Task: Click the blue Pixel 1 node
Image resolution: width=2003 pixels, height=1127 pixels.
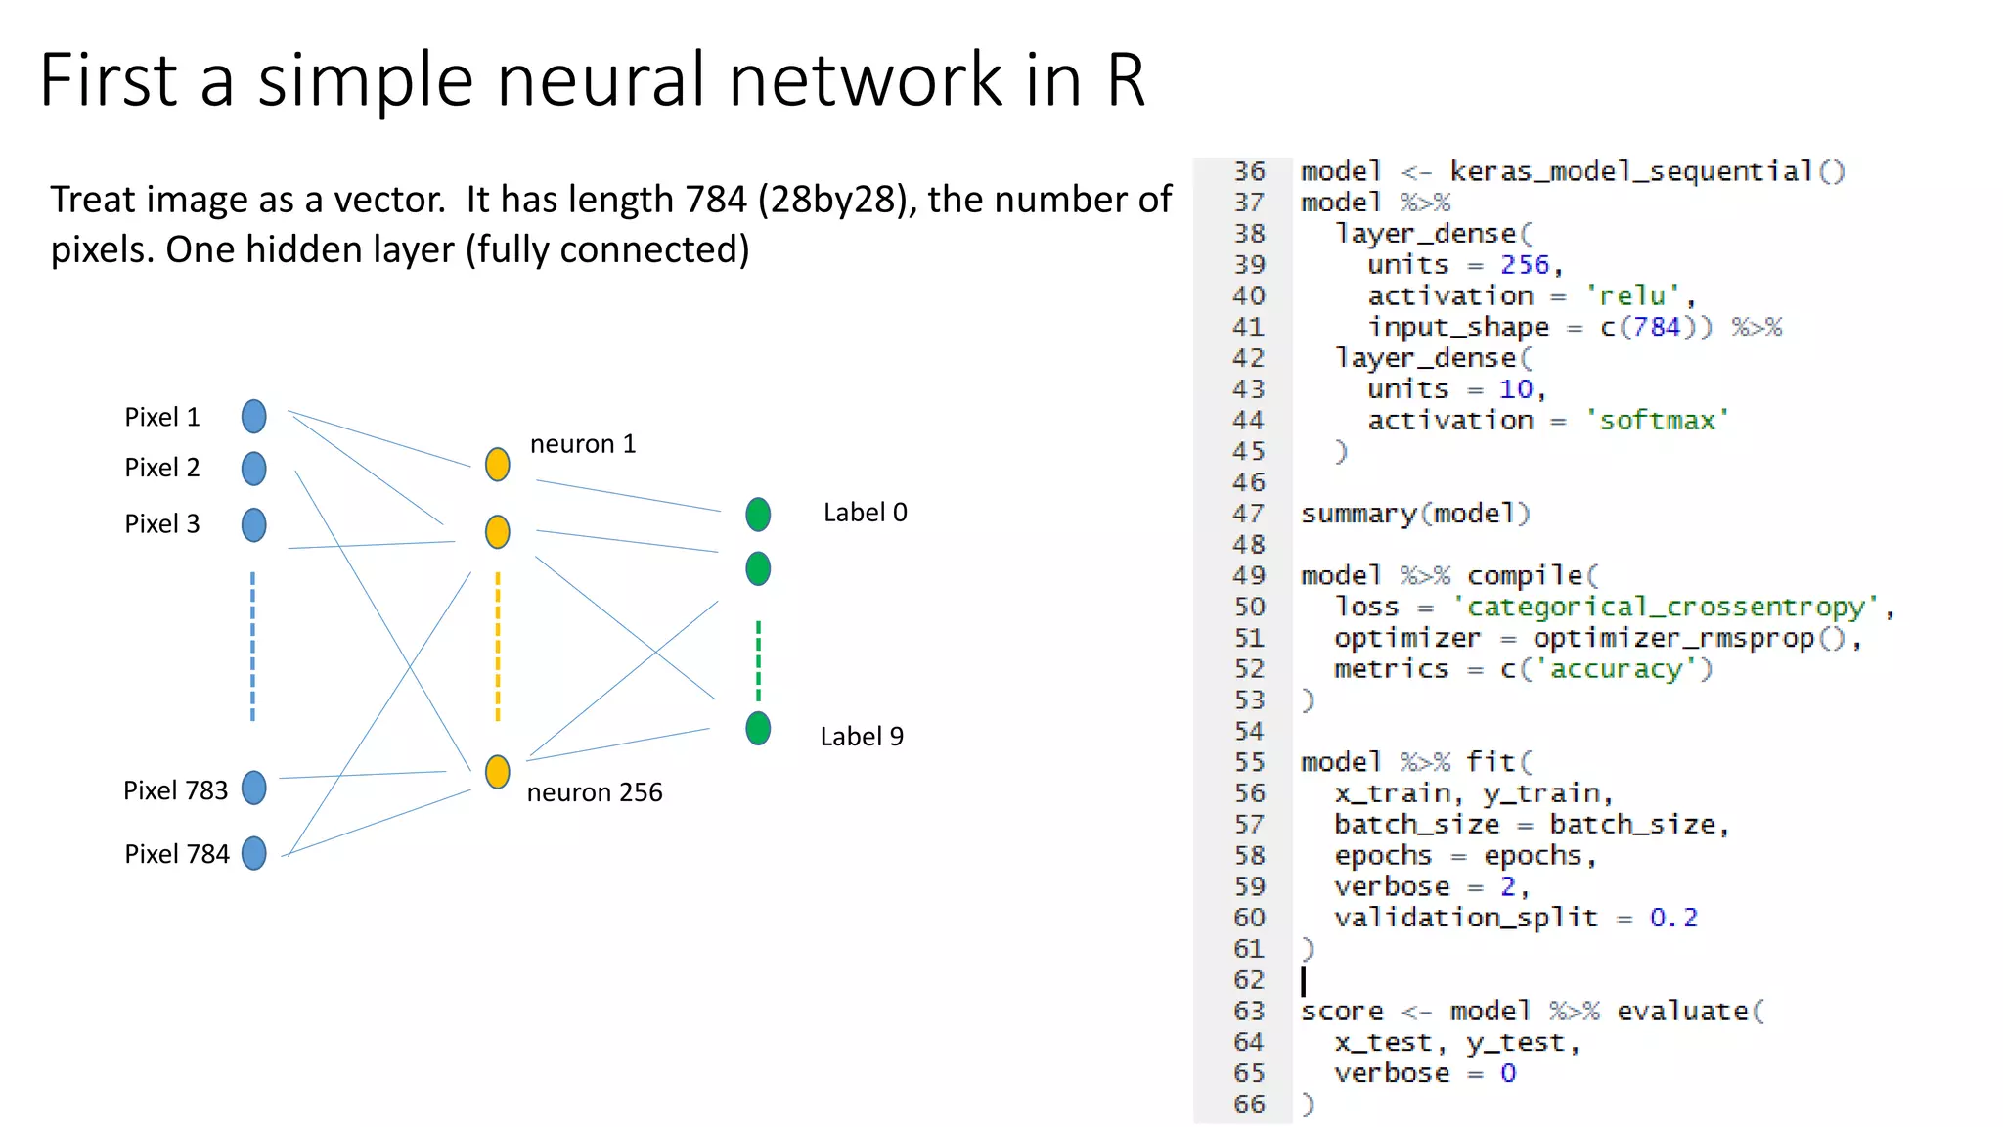Action: click(253, 416)
